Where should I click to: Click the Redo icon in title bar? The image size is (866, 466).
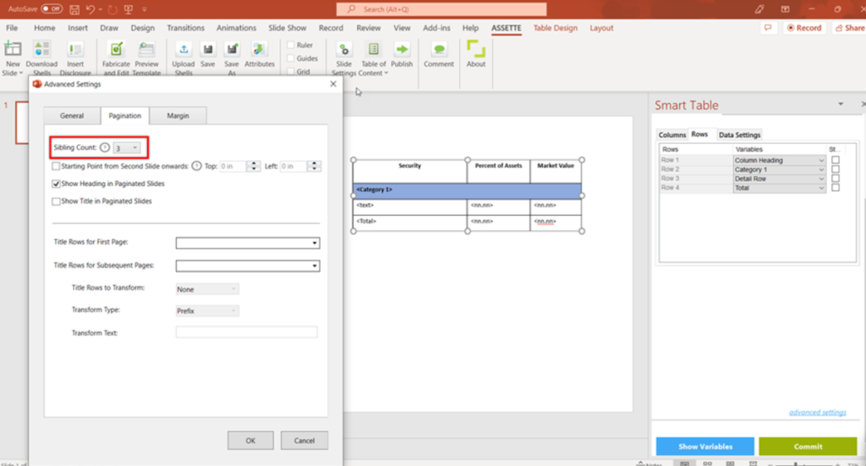point(112,9)
